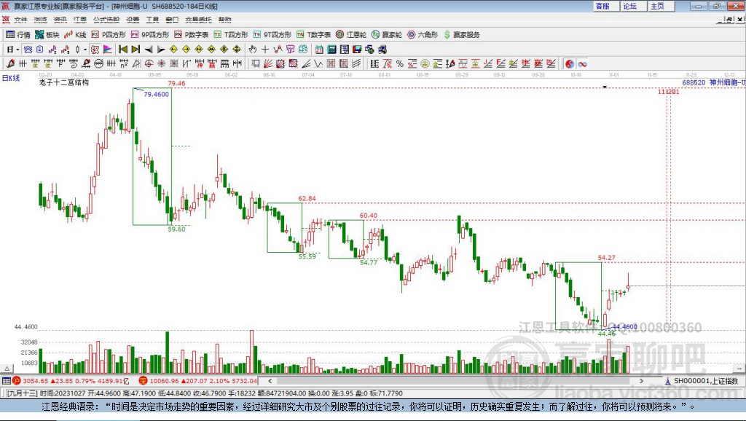The image size is (746, 421).
Task: Select the percent % retracement tool
Action: click(x=400, y=64)
